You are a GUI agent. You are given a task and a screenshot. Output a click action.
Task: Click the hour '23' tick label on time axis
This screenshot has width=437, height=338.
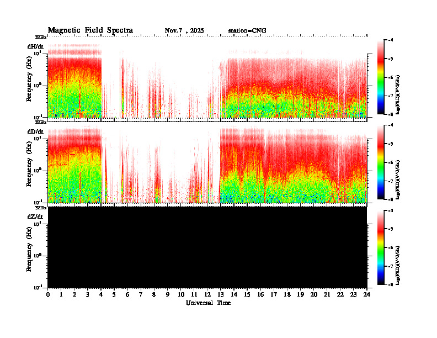(x=354, y=295)
